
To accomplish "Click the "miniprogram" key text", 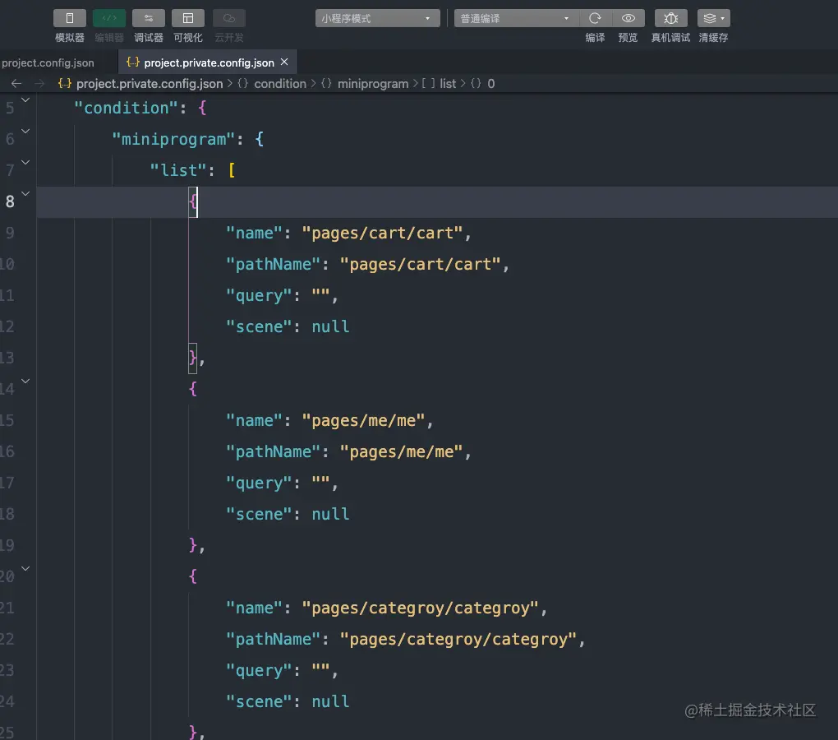I will (x=173, y=140).
